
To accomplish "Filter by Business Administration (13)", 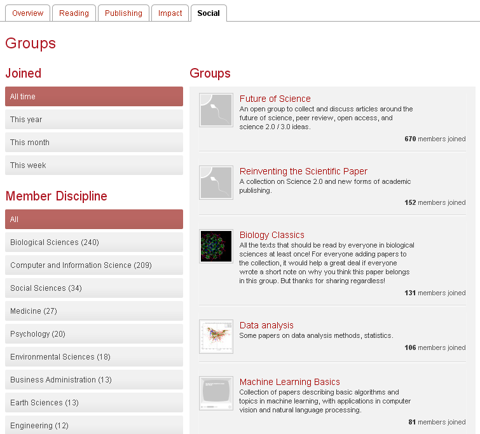I will pyautogui.click(x=94, y=380).
